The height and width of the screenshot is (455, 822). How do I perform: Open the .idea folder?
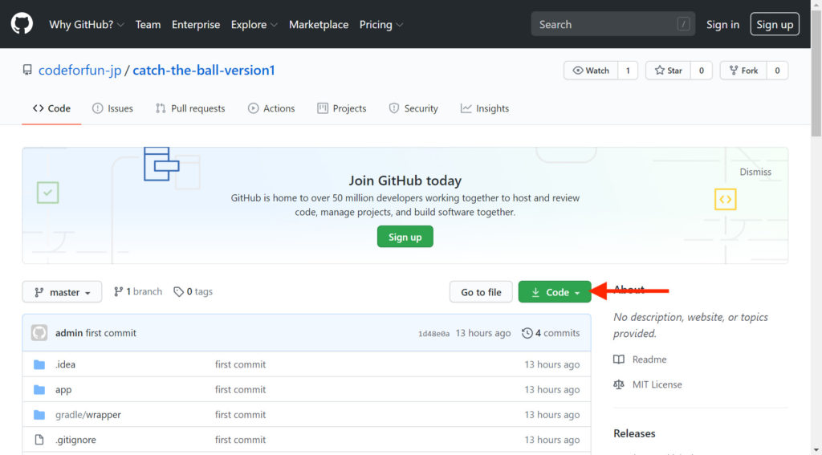[x=66, y=364]
